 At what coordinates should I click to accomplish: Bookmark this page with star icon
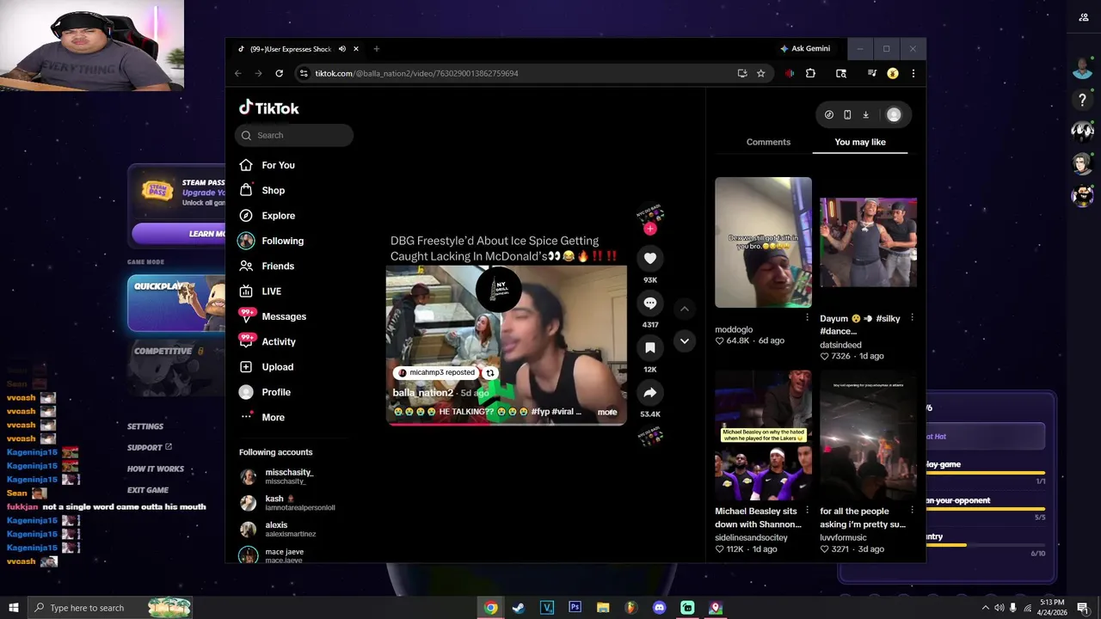760,74
